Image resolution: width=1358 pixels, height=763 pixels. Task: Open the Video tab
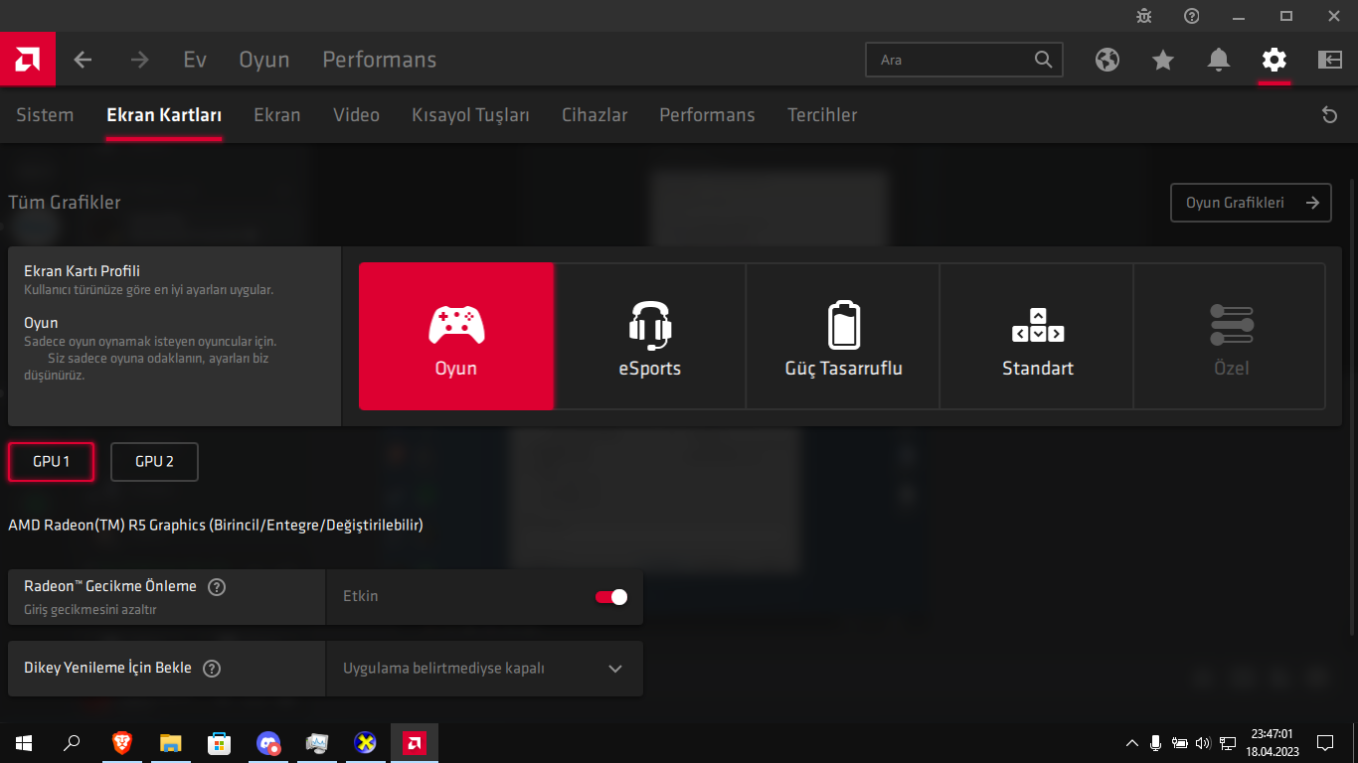357,115
